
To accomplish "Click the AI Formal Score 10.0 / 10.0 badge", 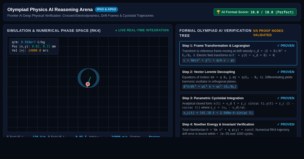I will click(255, 12).
